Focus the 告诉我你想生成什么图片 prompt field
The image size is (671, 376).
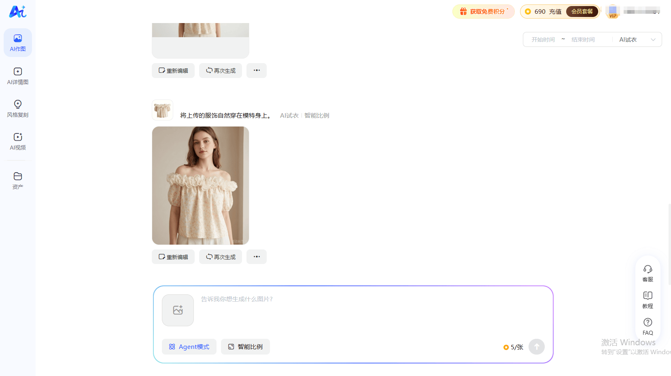pyautogui.click(x=372, y=310)
